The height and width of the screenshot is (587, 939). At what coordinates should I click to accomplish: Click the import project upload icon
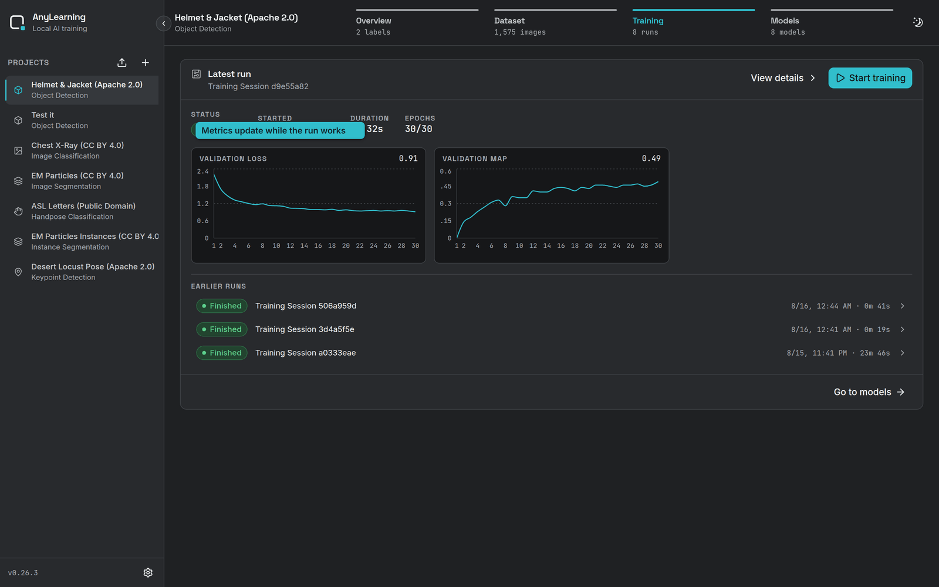122,63
